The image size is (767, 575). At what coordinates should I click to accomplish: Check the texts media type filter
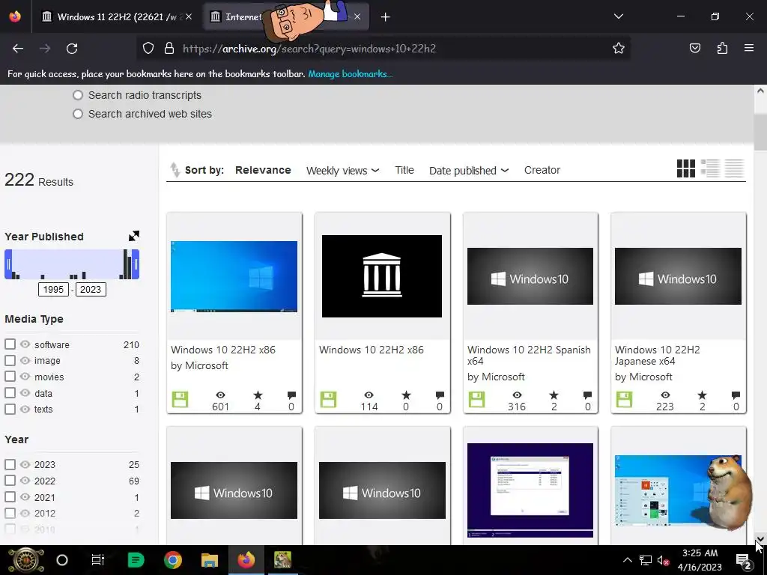(10, 409)
